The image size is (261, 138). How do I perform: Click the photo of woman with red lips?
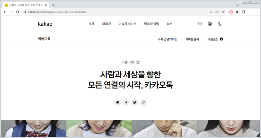click(229, 129)
